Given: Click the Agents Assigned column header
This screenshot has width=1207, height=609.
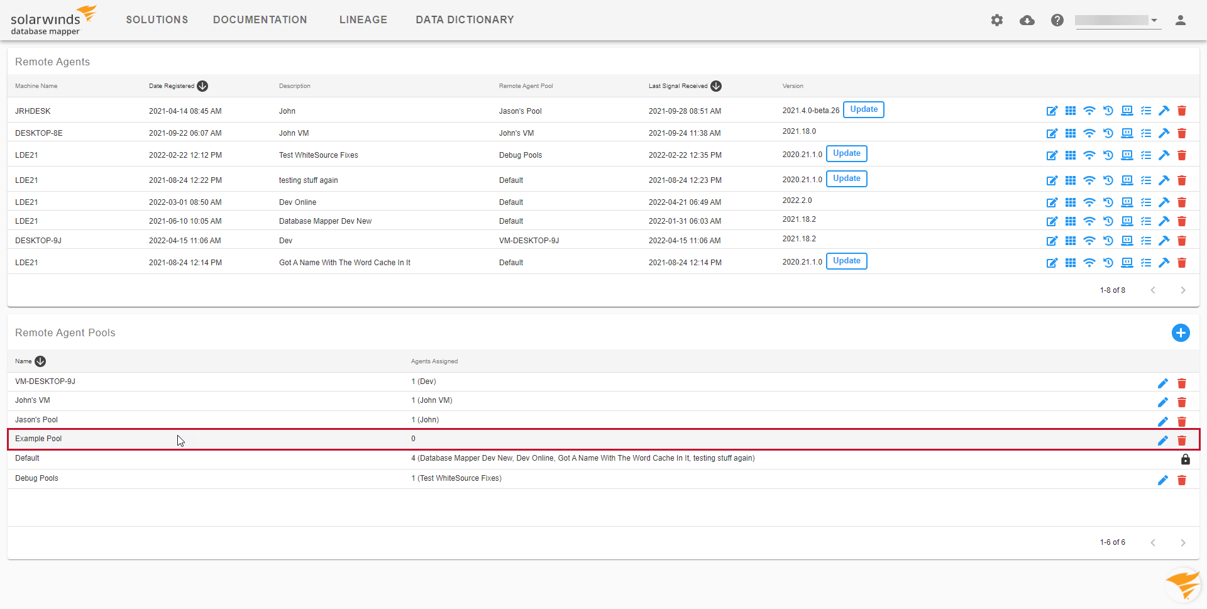Looking at the screenshot, I should point(434,361).
